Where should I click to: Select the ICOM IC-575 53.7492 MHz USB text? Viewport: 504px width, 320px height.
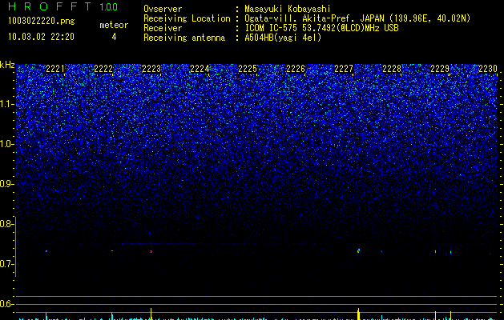coord(321,28)
